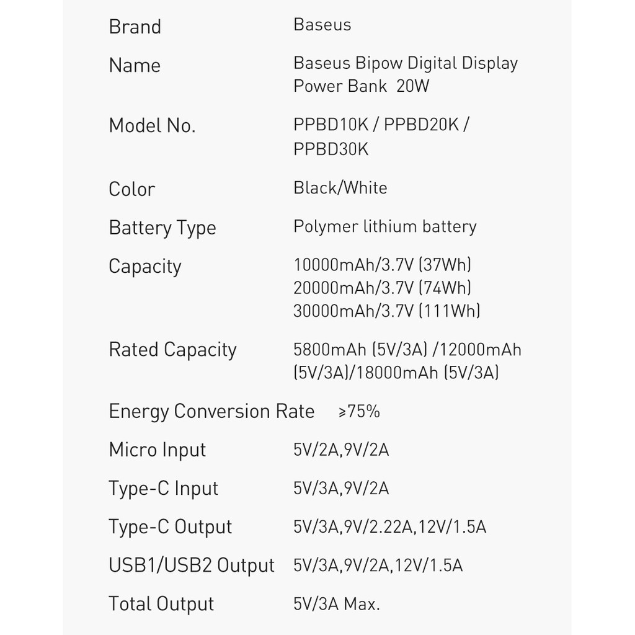The image size is (635, 635).
Task: Select the Polymer lithium battery text
Action: click(384, 226)
